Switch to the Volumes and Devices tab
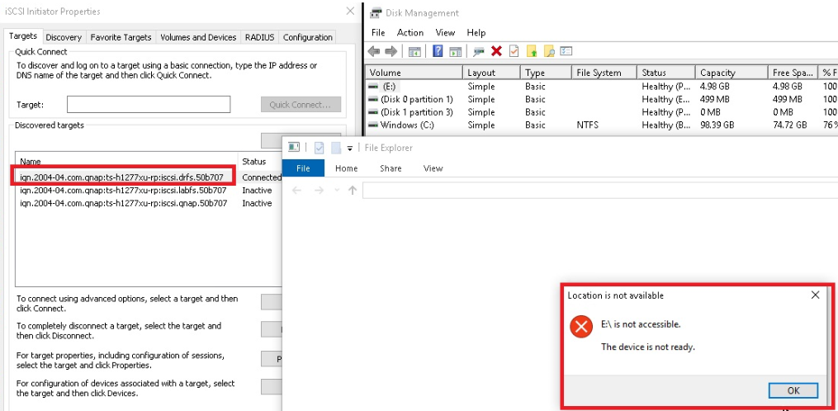Viewport: 838px width, 411px height. tap(198, 37)
